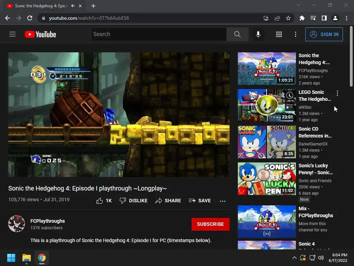The height and width of the screenshot is (266, 354).
Task: Open network icon in system tray
Action: point(312,258)
